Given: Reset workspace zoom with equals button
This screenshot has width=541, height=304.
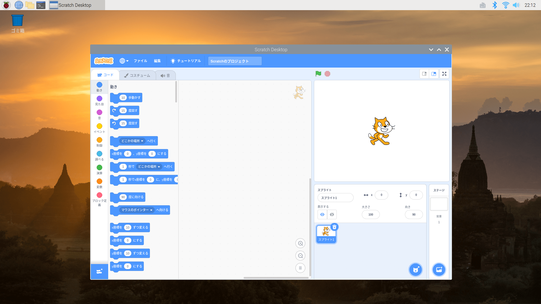Looking at the screenshot, I should 300,268.
